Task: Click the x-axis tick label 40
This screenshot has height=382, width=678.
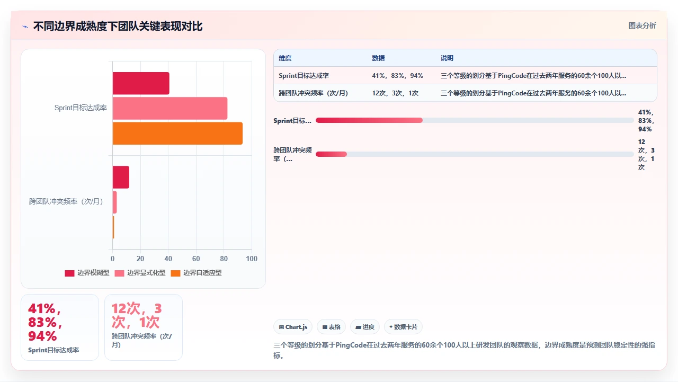Action: coord(168,259)
